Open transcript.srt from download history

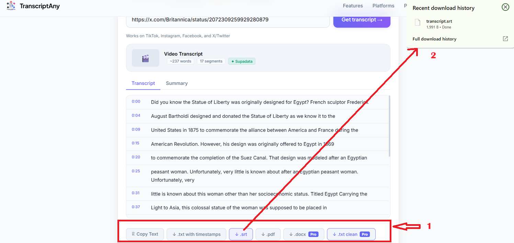pyautogui.click(x=439, y=21)
